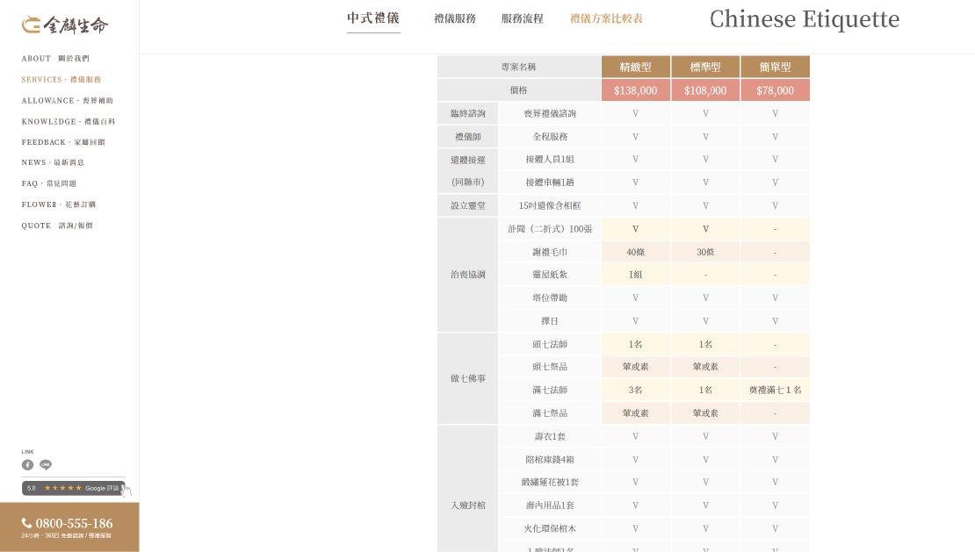The image size is (975, 552).
Task: Select the 中式禮儀 navigation tab
Action: pos(373,18)
